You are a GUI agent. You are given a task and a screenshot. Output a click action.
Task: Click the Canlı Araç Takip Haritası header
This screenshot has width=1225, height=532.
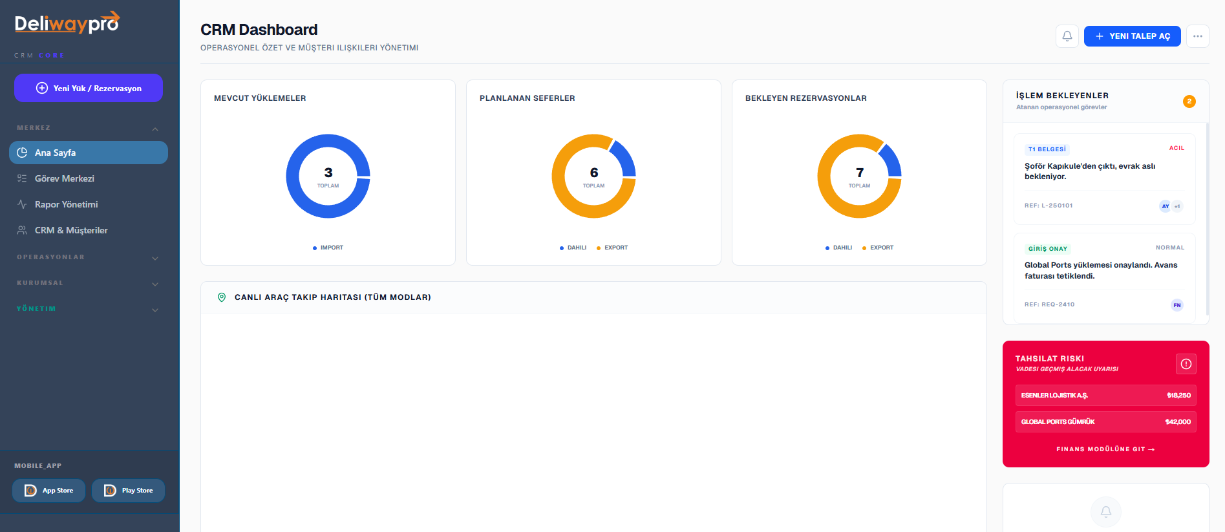[332, 297]
